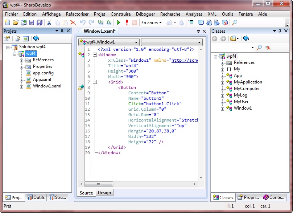This screenshot has height=213, width=293.
Task: Click the Build Solution icon
Action: pos(100,22)
